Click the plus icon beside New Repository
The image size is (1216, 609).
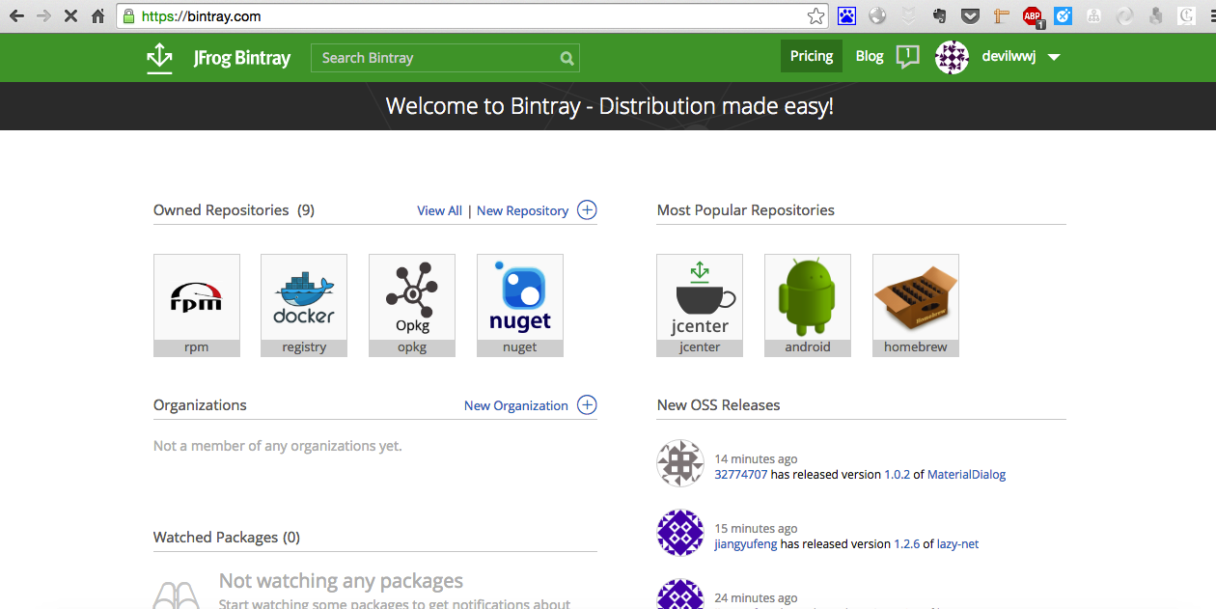coord(587,209)
